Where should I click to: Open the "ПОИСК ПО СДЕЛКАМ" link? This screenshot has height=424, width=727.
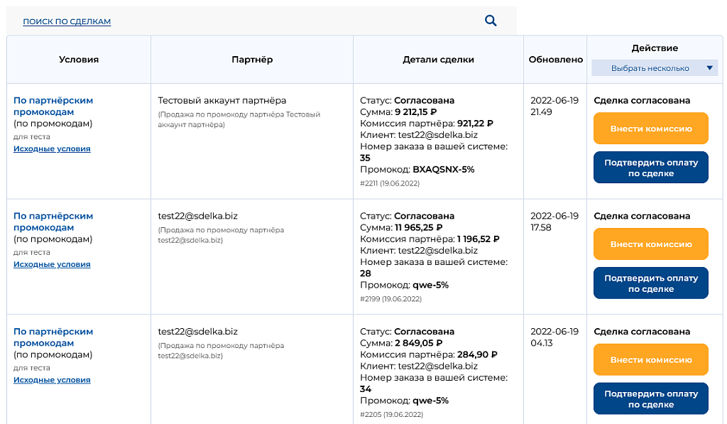point(66,21)
